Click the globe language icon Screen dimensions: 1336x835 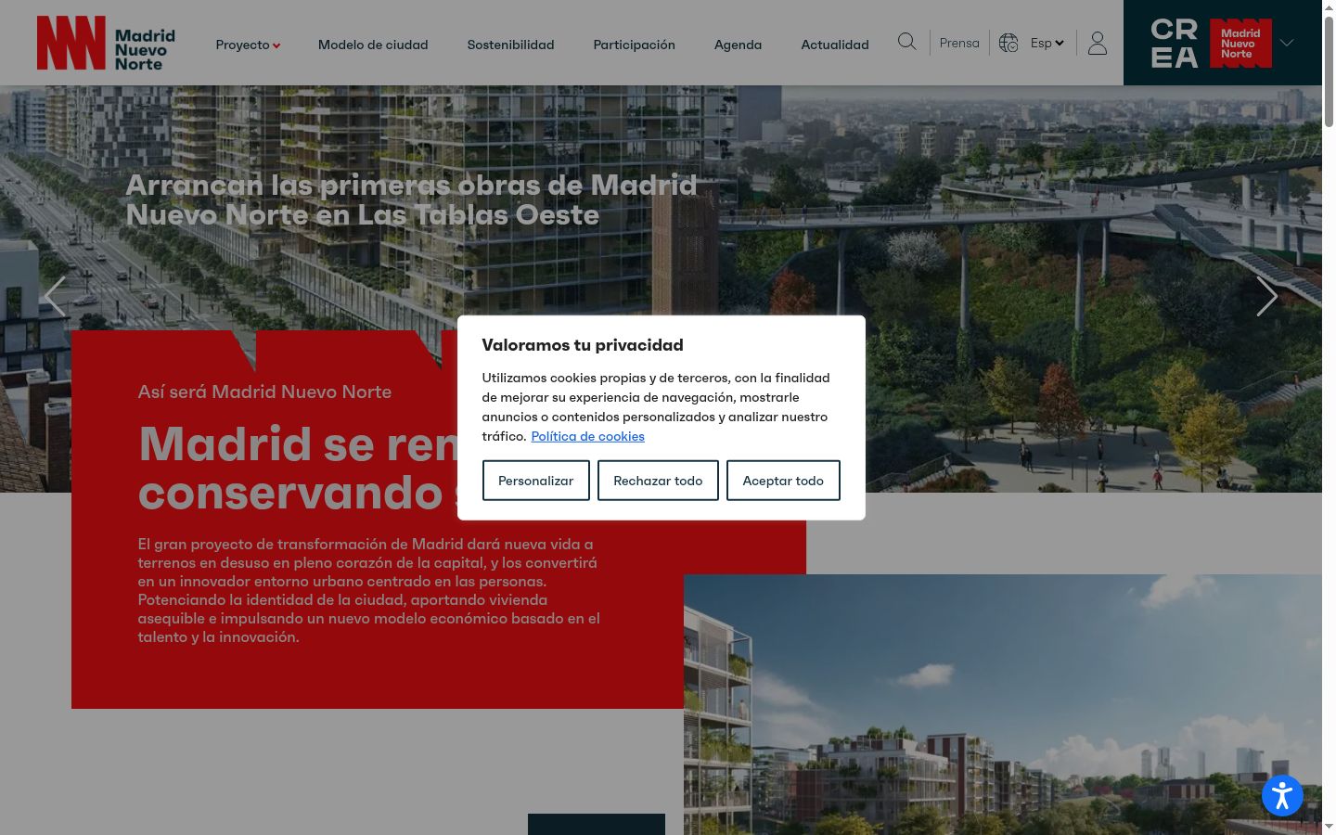coord(1008,43)
